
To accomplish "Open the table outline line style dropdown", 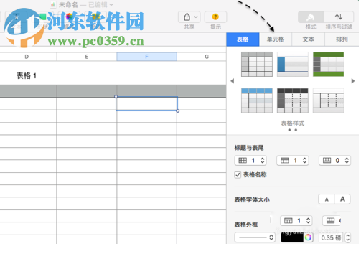I will pos(254,237).
